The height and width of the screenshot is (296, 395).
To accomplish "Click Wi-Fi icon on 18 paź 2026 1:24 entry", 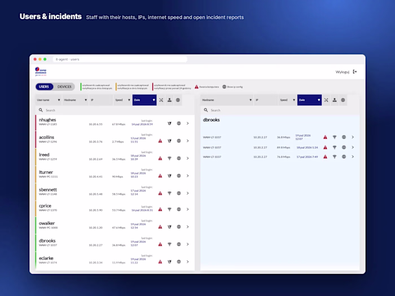I will click(335, 148).
